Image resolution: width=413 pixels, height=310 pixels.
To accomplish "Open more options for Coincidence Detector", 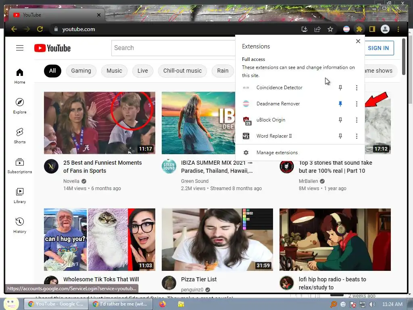I will tap(357, 88).
